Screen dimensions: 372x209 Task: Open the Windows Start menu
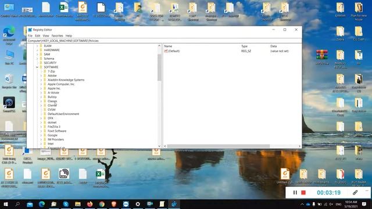click(6, 204)
